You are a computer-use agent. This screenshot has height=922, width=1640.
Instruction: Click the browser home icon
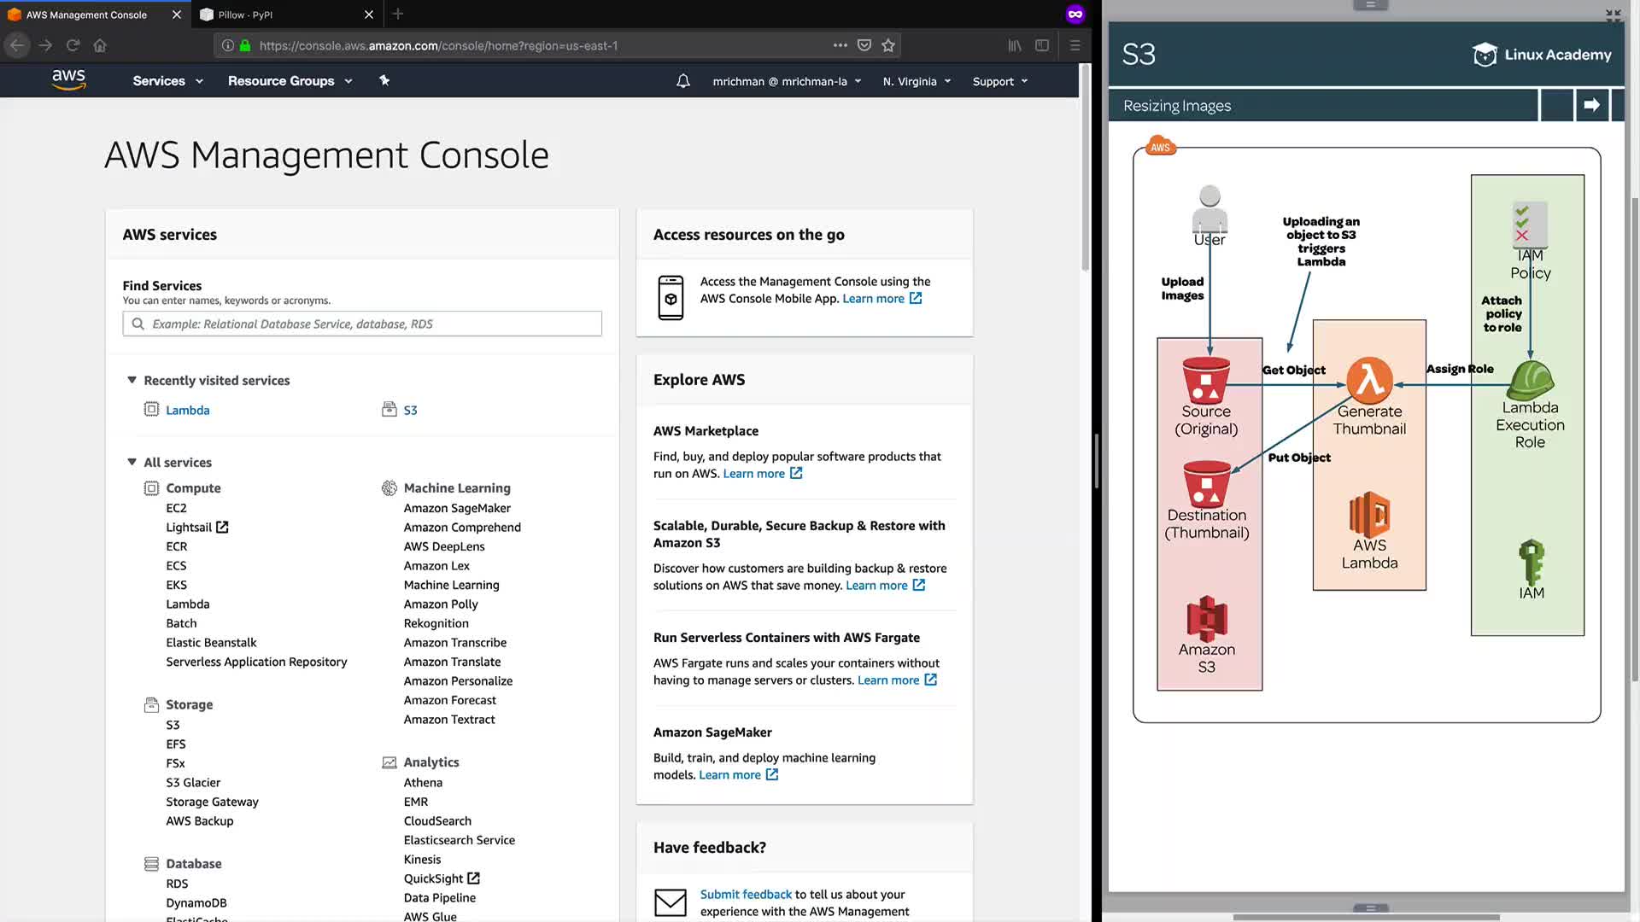(100, 45)
